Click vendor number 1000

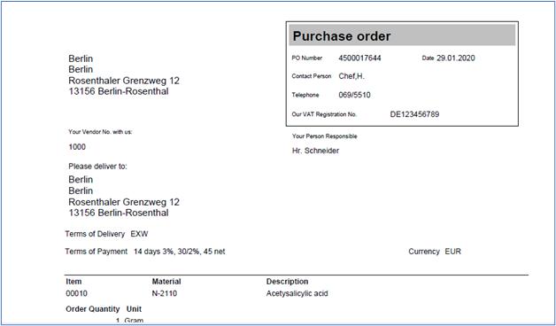(77, 147)
